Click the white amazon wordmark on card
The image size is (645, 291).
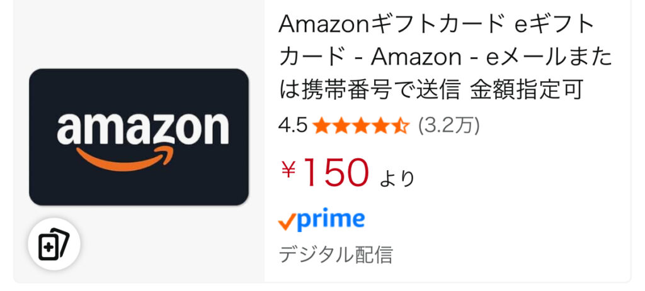[x=142, y=128]
